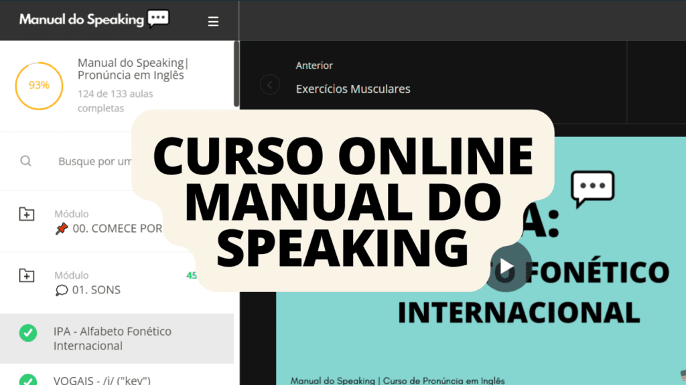Click the search magnifier icon
The width and height of the screenshot is (686, 385).
[x=26, y=161]
